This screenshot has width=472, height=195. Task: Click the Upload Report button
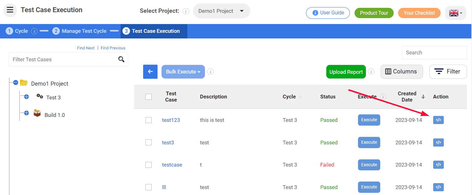tap(346, 72)
